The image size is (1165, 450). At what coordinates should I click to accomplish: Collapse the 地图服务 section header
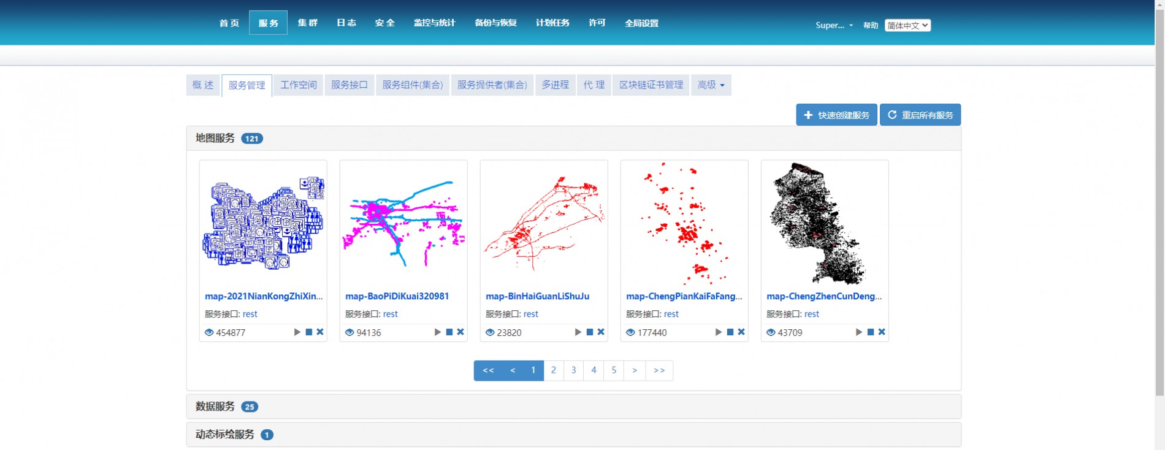click(x=573, y=139)
